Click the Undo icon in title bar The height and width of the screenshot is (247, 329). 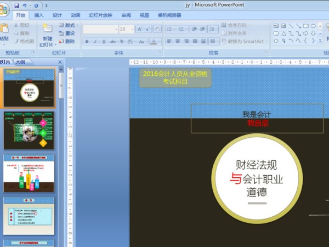tap(26, 5)
